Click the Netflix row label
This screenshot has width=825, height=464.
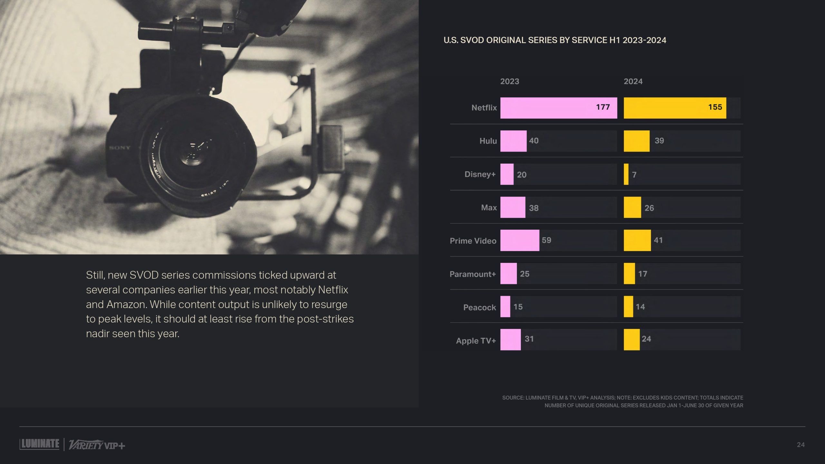coord(484,108)
